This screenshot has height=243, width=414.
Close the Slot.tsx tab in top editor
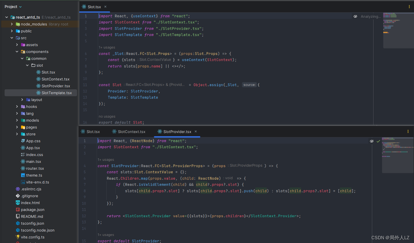click(x=105, y=7)
